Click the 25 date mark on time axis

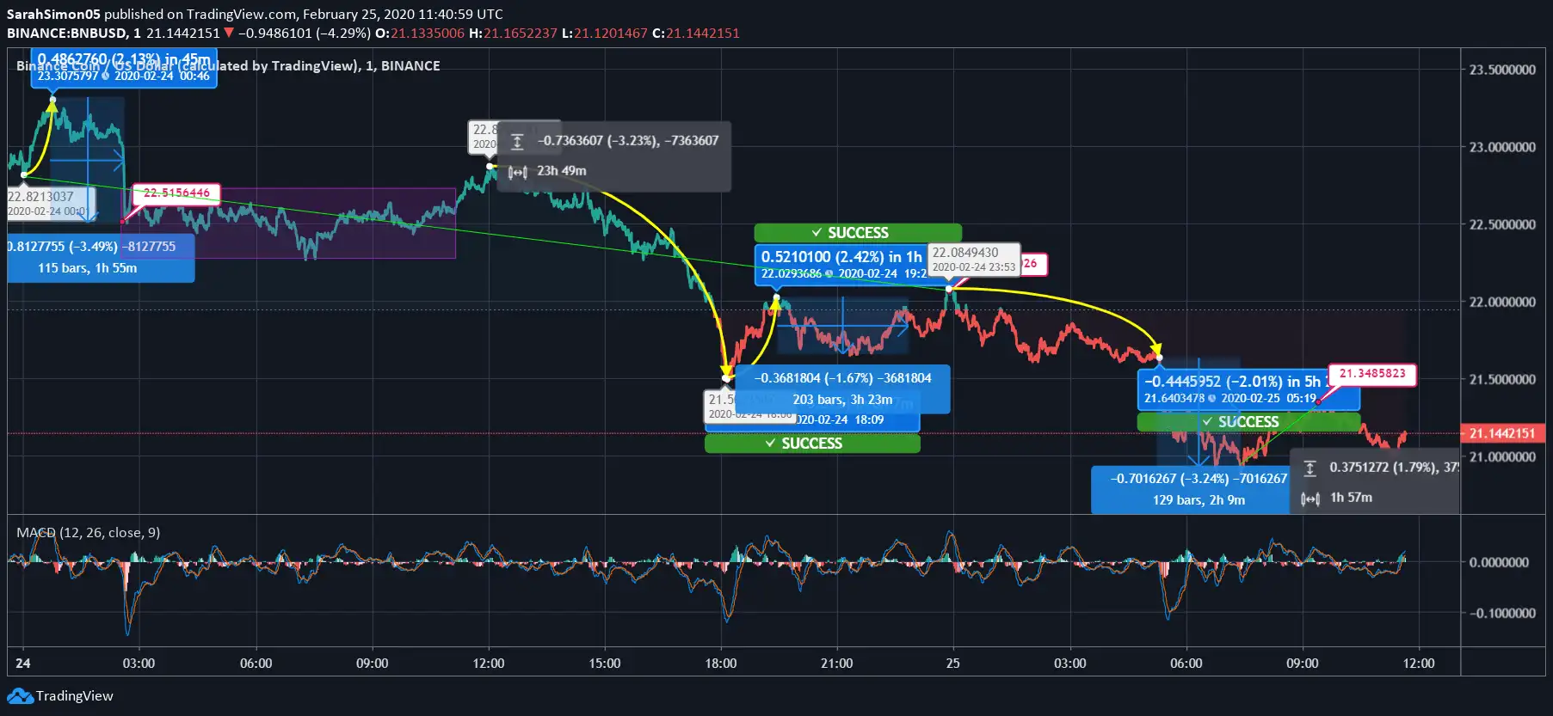point(952,664)
